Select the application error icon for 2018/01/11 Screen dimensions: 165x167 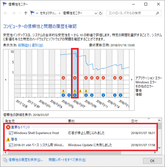97,78
